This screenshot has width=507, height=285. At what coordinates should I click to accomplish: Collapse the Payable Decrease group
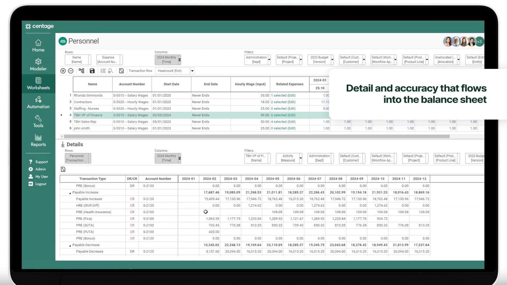click(70, 246)
